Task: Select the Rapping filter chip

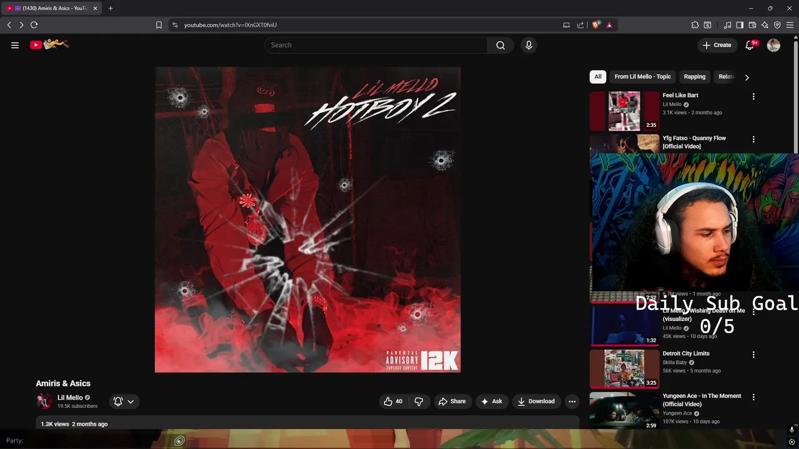Action: (694, 77)
